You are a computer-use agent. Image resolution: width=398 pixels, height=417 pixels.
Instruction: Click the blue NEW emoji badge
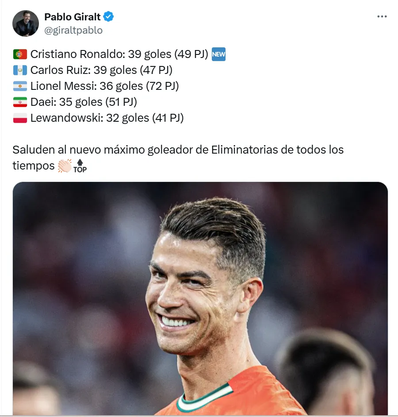coord(218,54)
